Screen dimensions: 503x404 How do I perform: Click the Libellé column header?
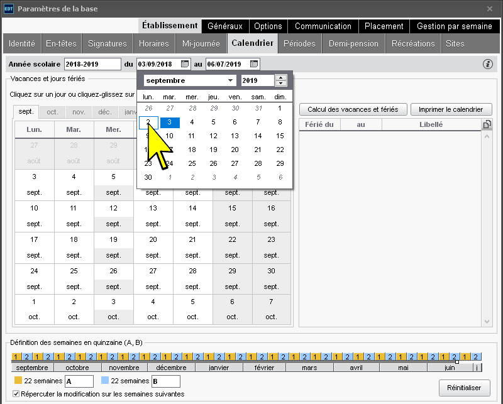pyautogui.click(x=431, y=124)
